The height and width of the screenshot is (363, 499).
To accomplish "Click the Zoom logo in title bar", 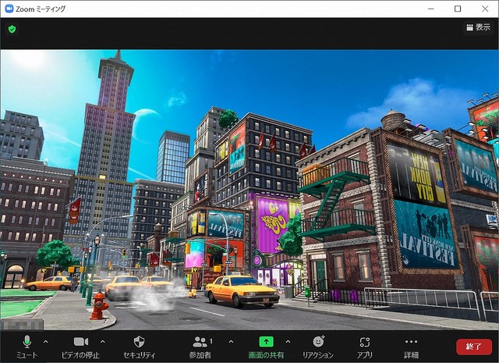I will (9, 9).
